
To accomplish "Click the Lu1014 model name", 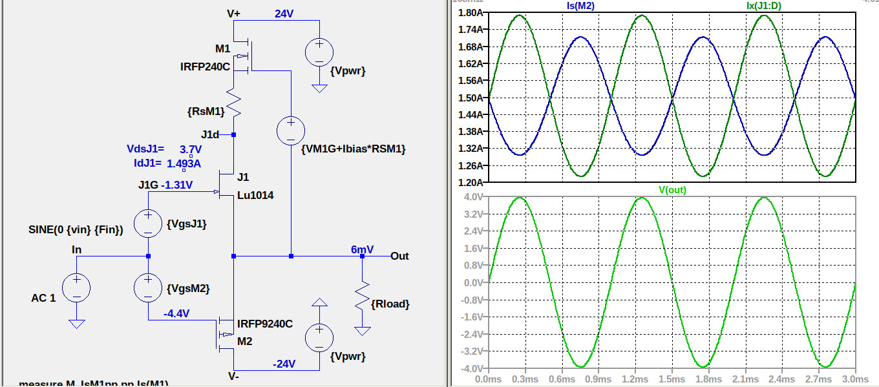I will pos(255,195).
